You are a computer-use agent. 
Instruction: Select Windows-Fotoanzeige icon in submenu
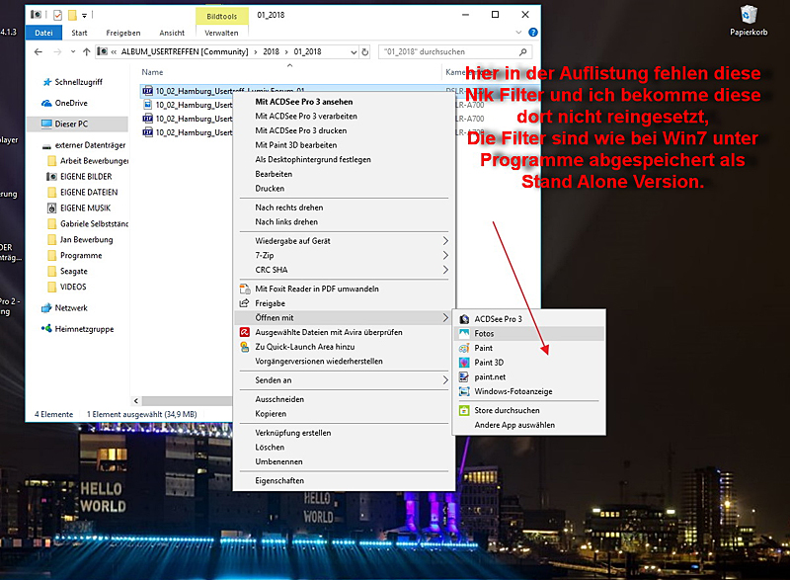point(464,391)
